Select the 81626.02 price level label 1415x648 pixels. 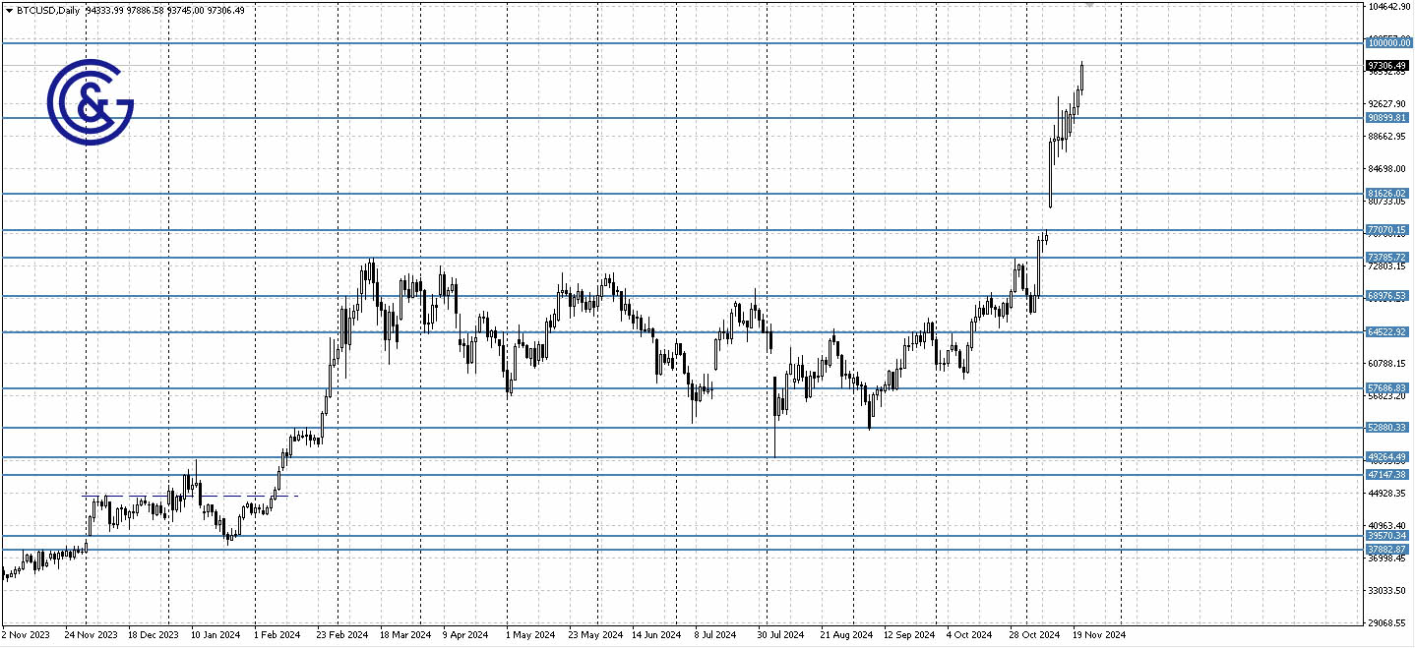[1387, 194]
